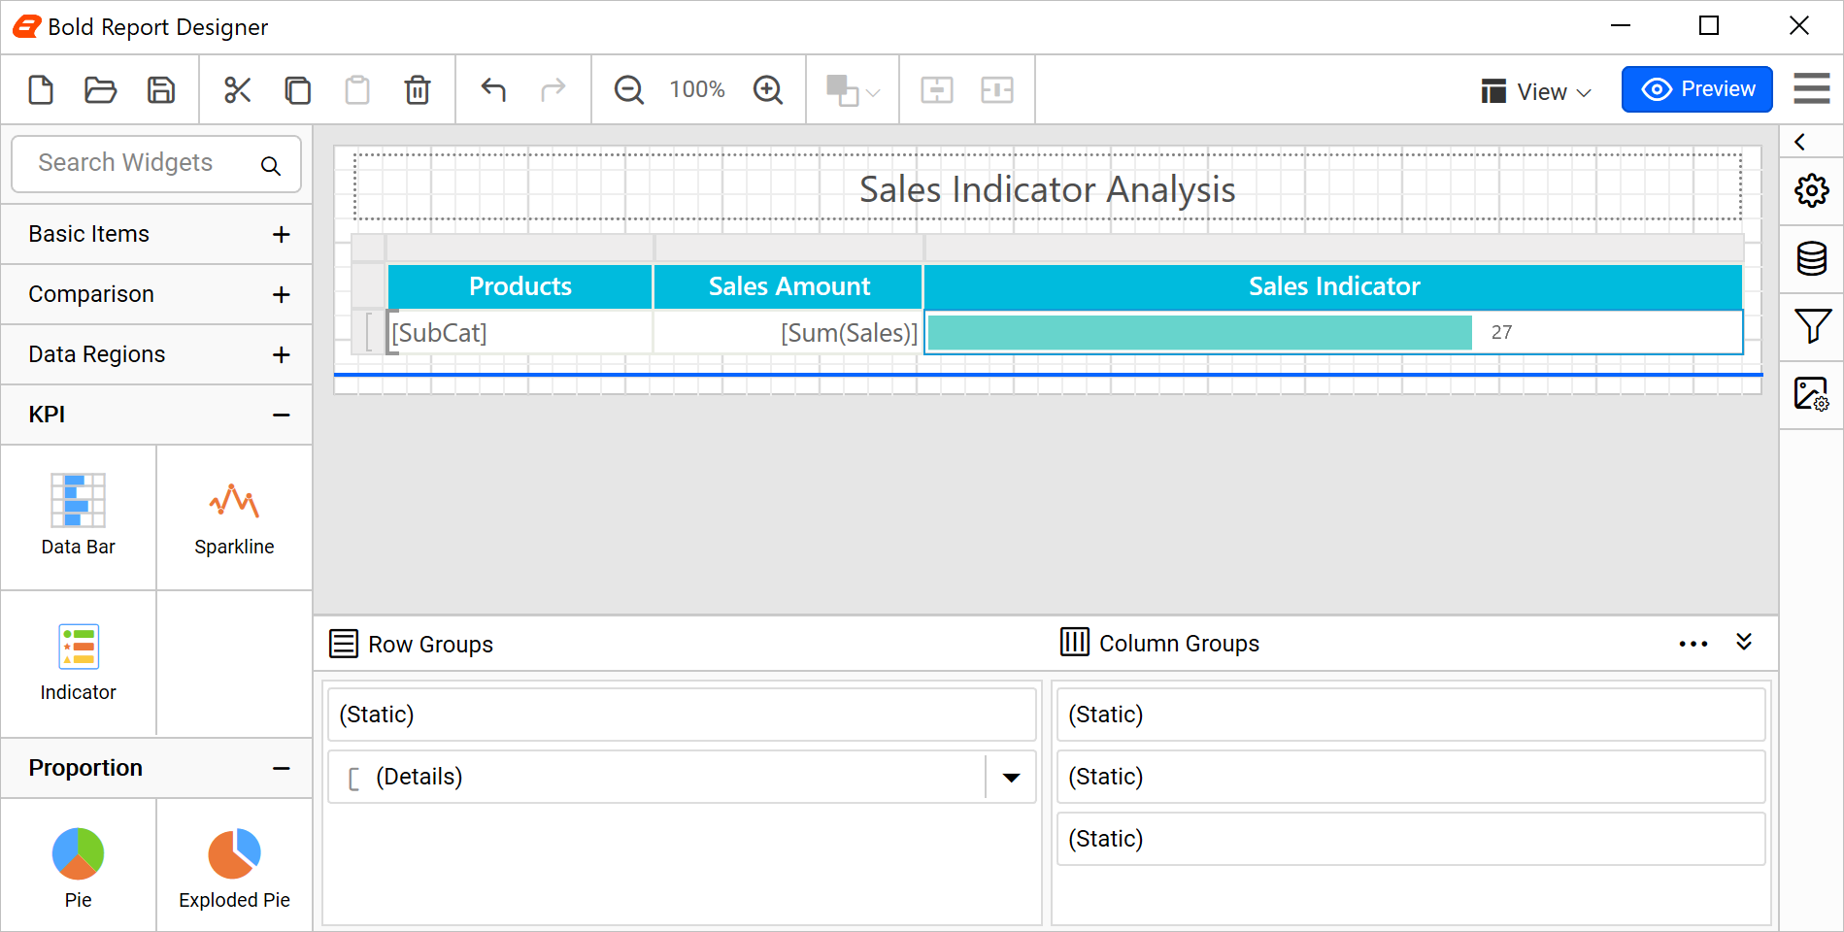
Task: Zoom in on the design surface
Action: click(x=768, y=89)
